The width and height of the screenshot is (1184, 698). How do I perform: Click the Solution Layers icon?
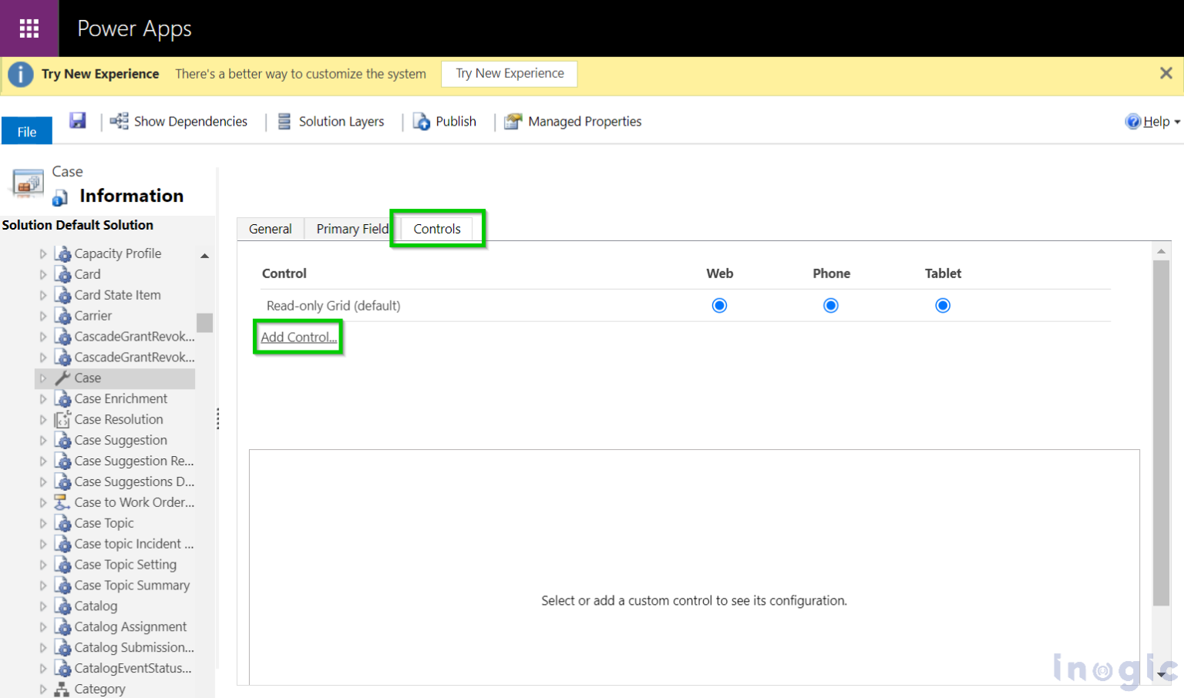pos(283,121)
